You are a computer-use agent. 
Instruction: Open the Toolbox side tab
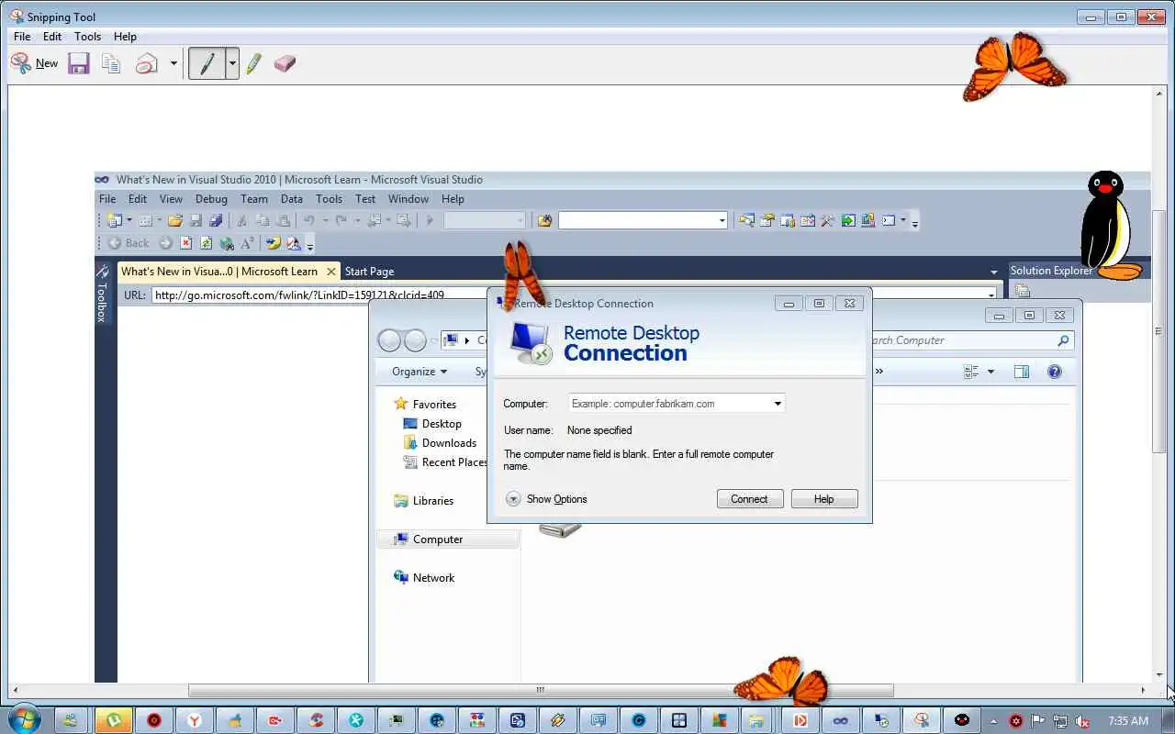pos(102,294)
